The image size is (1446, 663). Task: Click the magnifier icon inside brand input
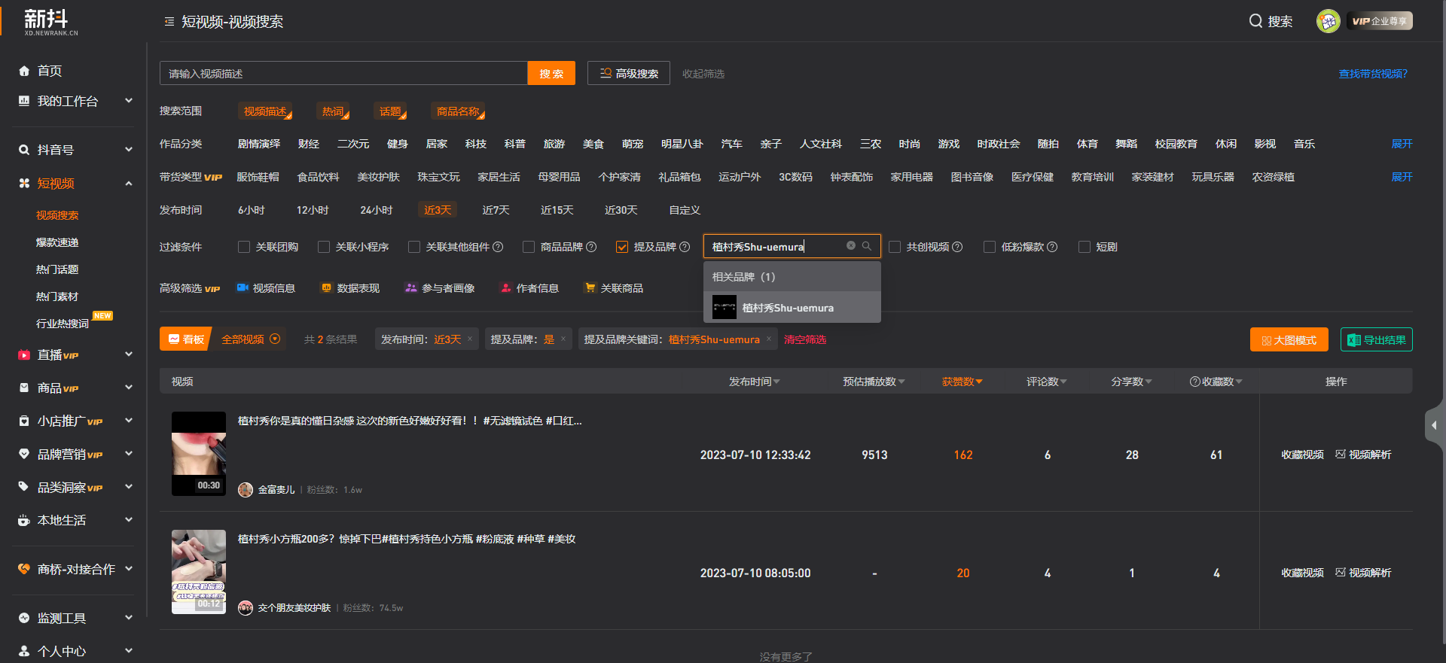[867, 246]
